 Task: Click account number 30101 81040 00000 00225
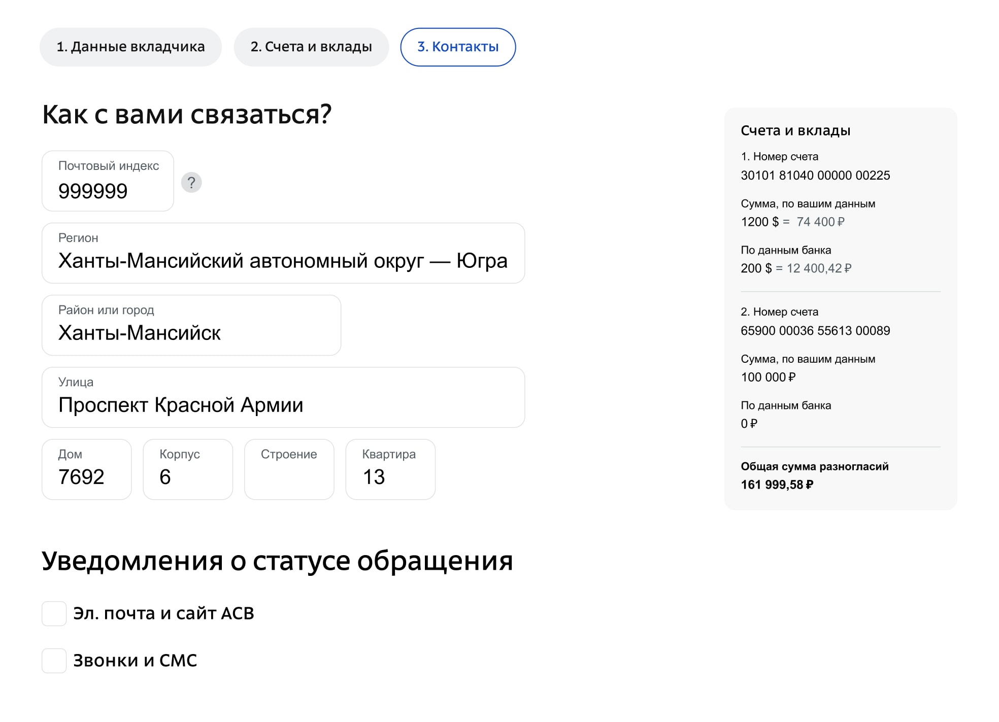(815, 176)
